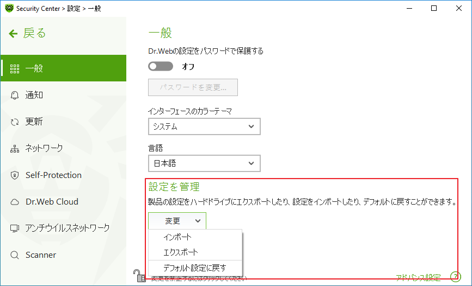Screen dimensions: 472x286
Task: Click the open padlock icon
Action: (x=139, y=276)
